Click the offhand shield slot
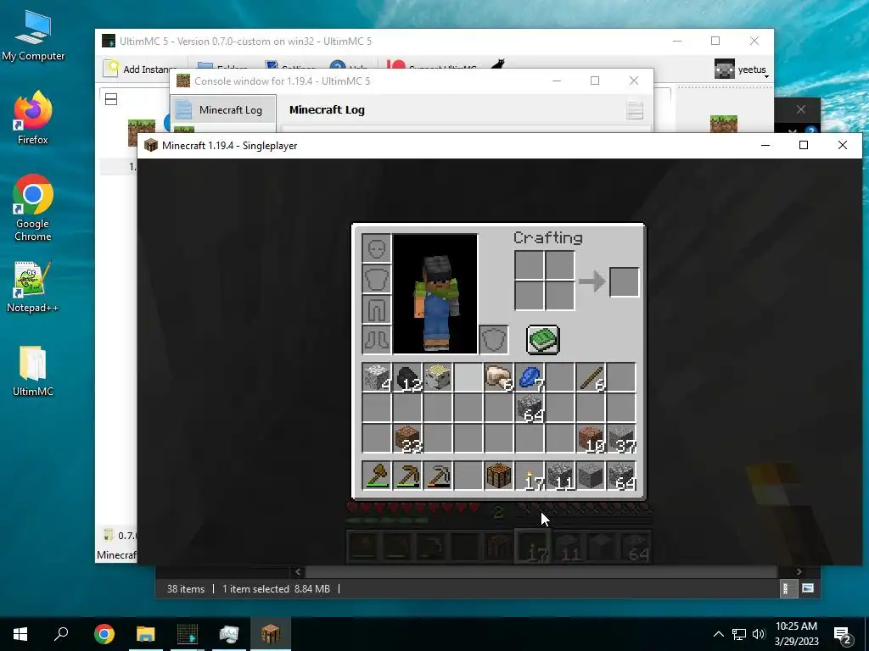869x651 pixels. click(x=494, y=339)
